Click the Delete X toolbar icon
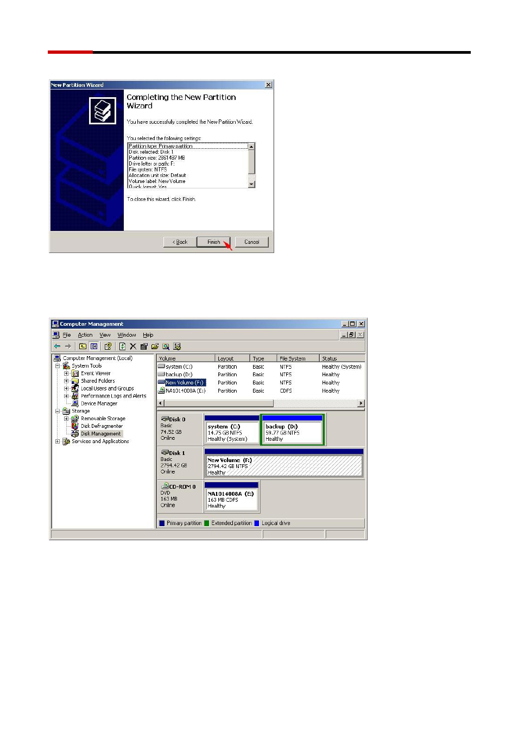 (133, 346)
